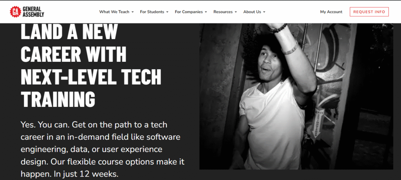Expand the Resources chevron arrow
This screenshot has width=401, height=180.
click(x=236, y=12)
